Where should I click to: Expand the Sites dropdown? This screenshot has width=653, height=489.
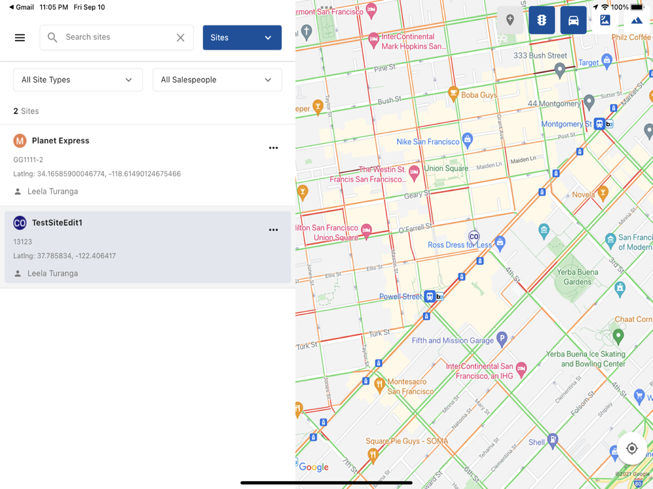tap(242, 38)
